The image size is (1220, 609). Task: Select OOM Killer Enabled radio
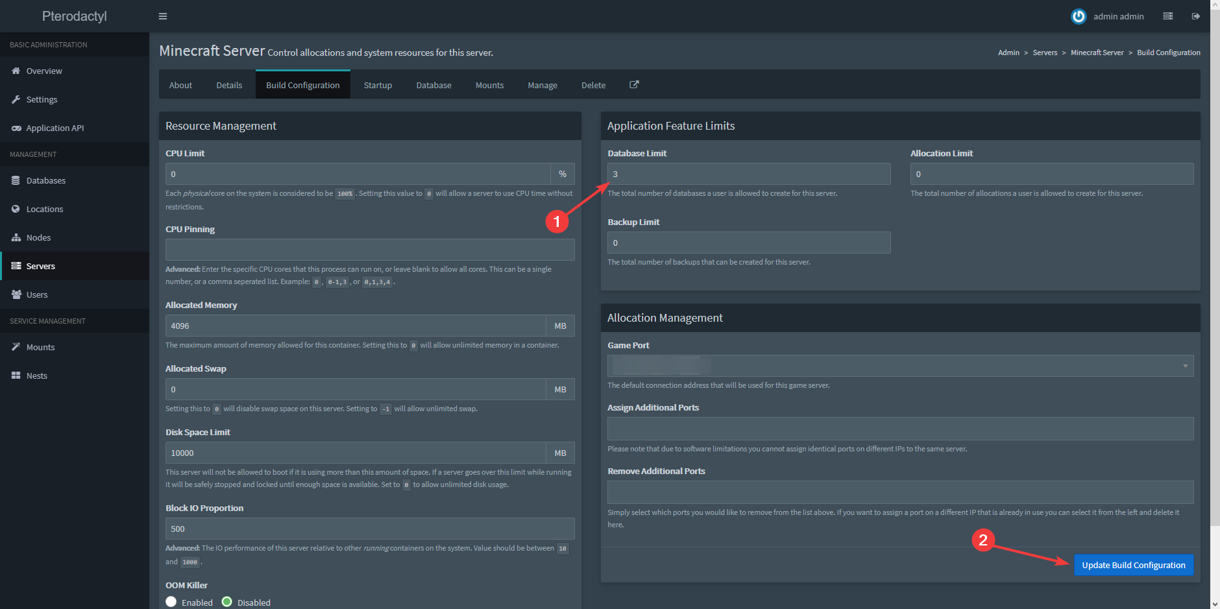[171, 602]
